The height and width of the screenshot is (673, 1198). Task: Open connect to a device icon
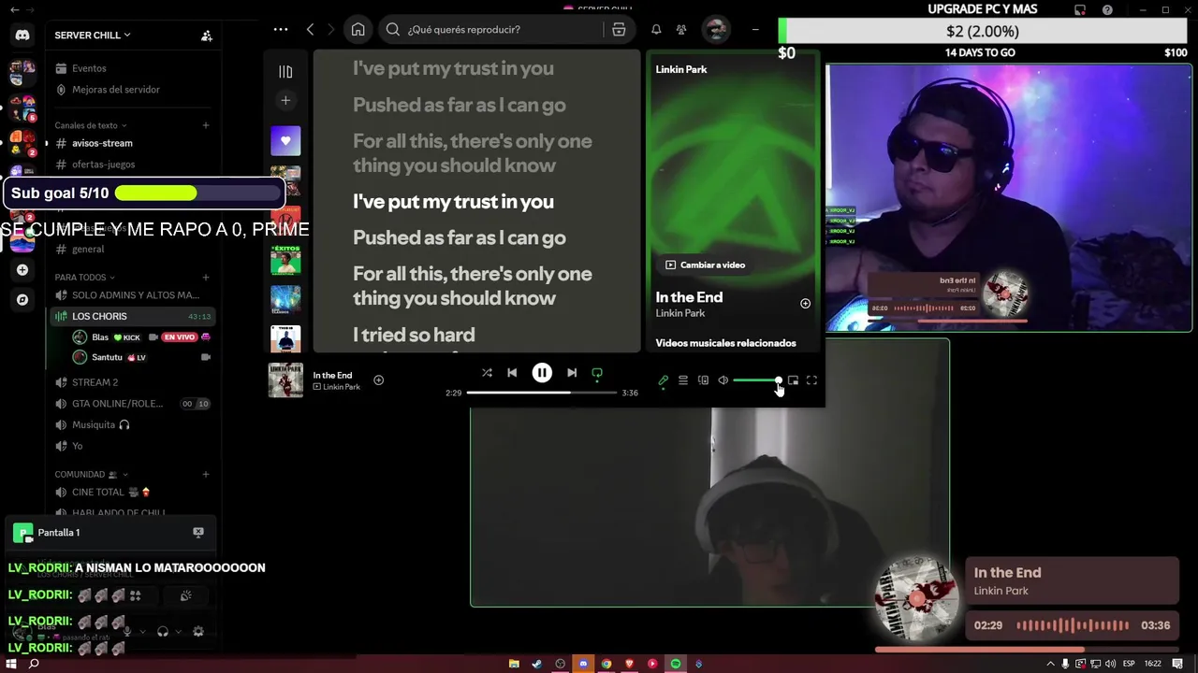click(x=703, y=380)
